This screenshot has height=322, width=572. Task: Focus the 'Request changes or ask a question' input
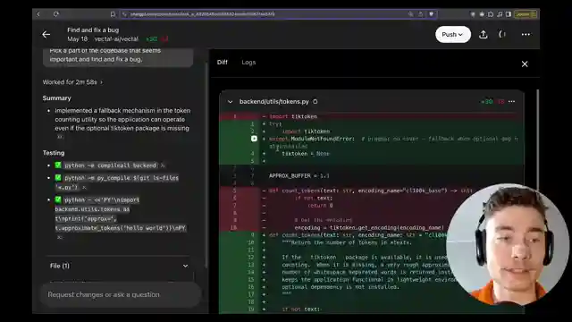pos(121,294)
